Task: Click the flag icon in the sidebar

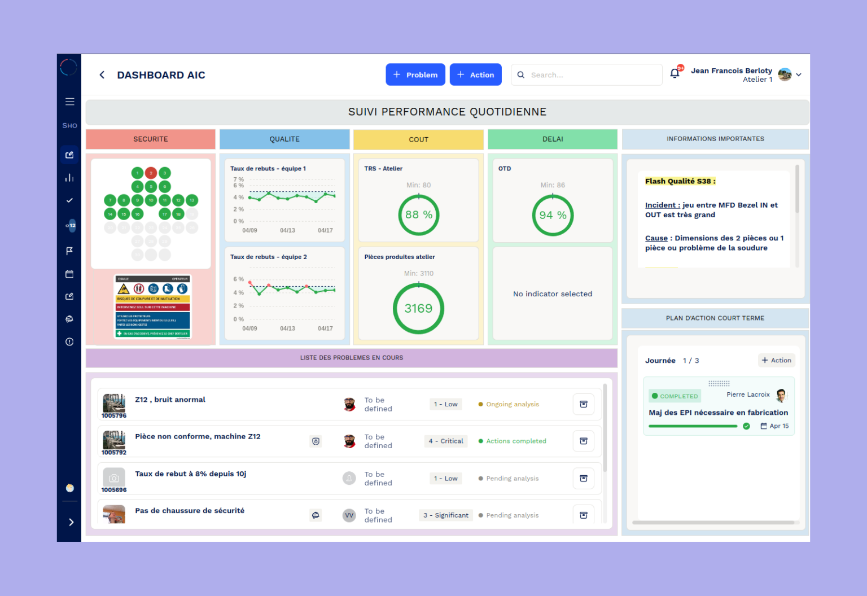Action: [69, 251]
